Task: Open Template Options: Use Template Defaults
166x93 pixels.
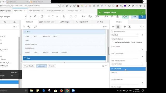Action: pyautogui.click(x=128, y=42)
